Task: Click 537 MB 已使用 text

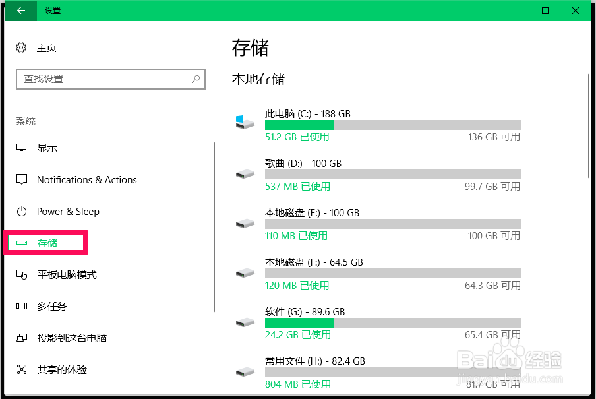Action: (297, 187)
